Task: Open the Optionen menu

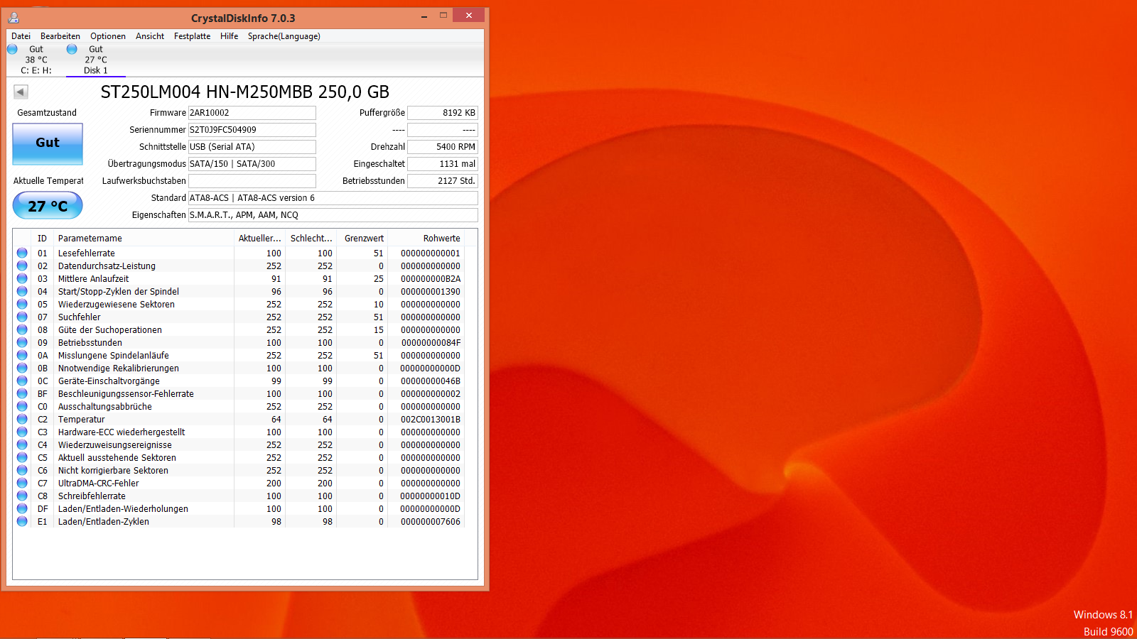Action: tap(108, 36)
